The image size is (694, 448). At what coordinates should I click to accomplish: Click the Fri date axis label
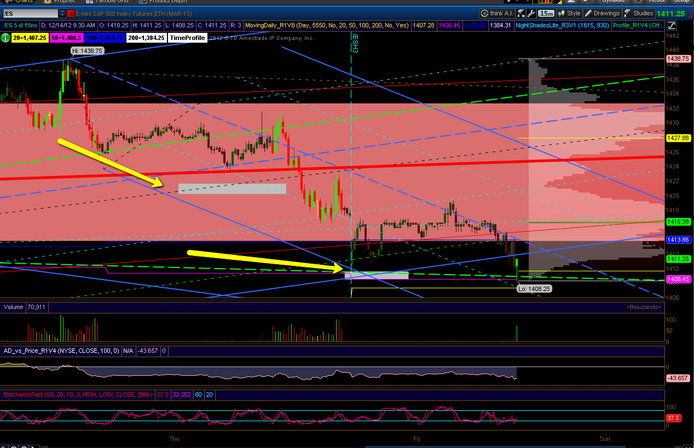[417, 439]
